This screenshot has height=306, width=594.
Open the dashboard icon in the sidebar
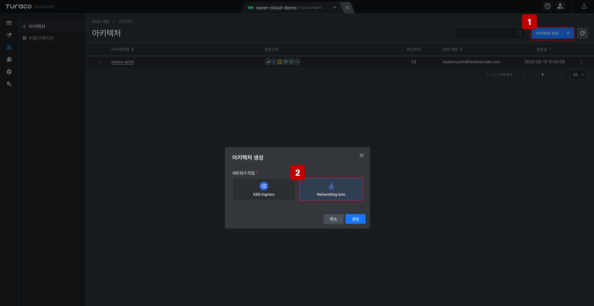(x=9, y=23)
